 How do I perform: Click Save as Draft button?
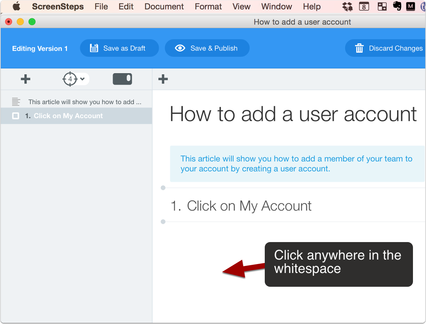(119, 48)
